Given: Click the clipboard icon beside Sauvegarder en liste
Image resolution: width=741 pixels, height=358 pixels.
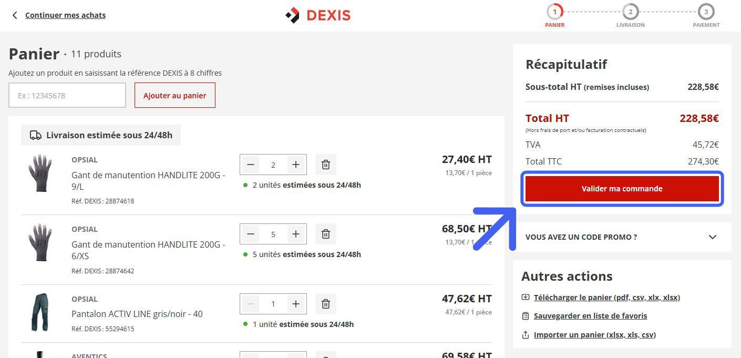Looking at the screenshot, I should point(526,316).
